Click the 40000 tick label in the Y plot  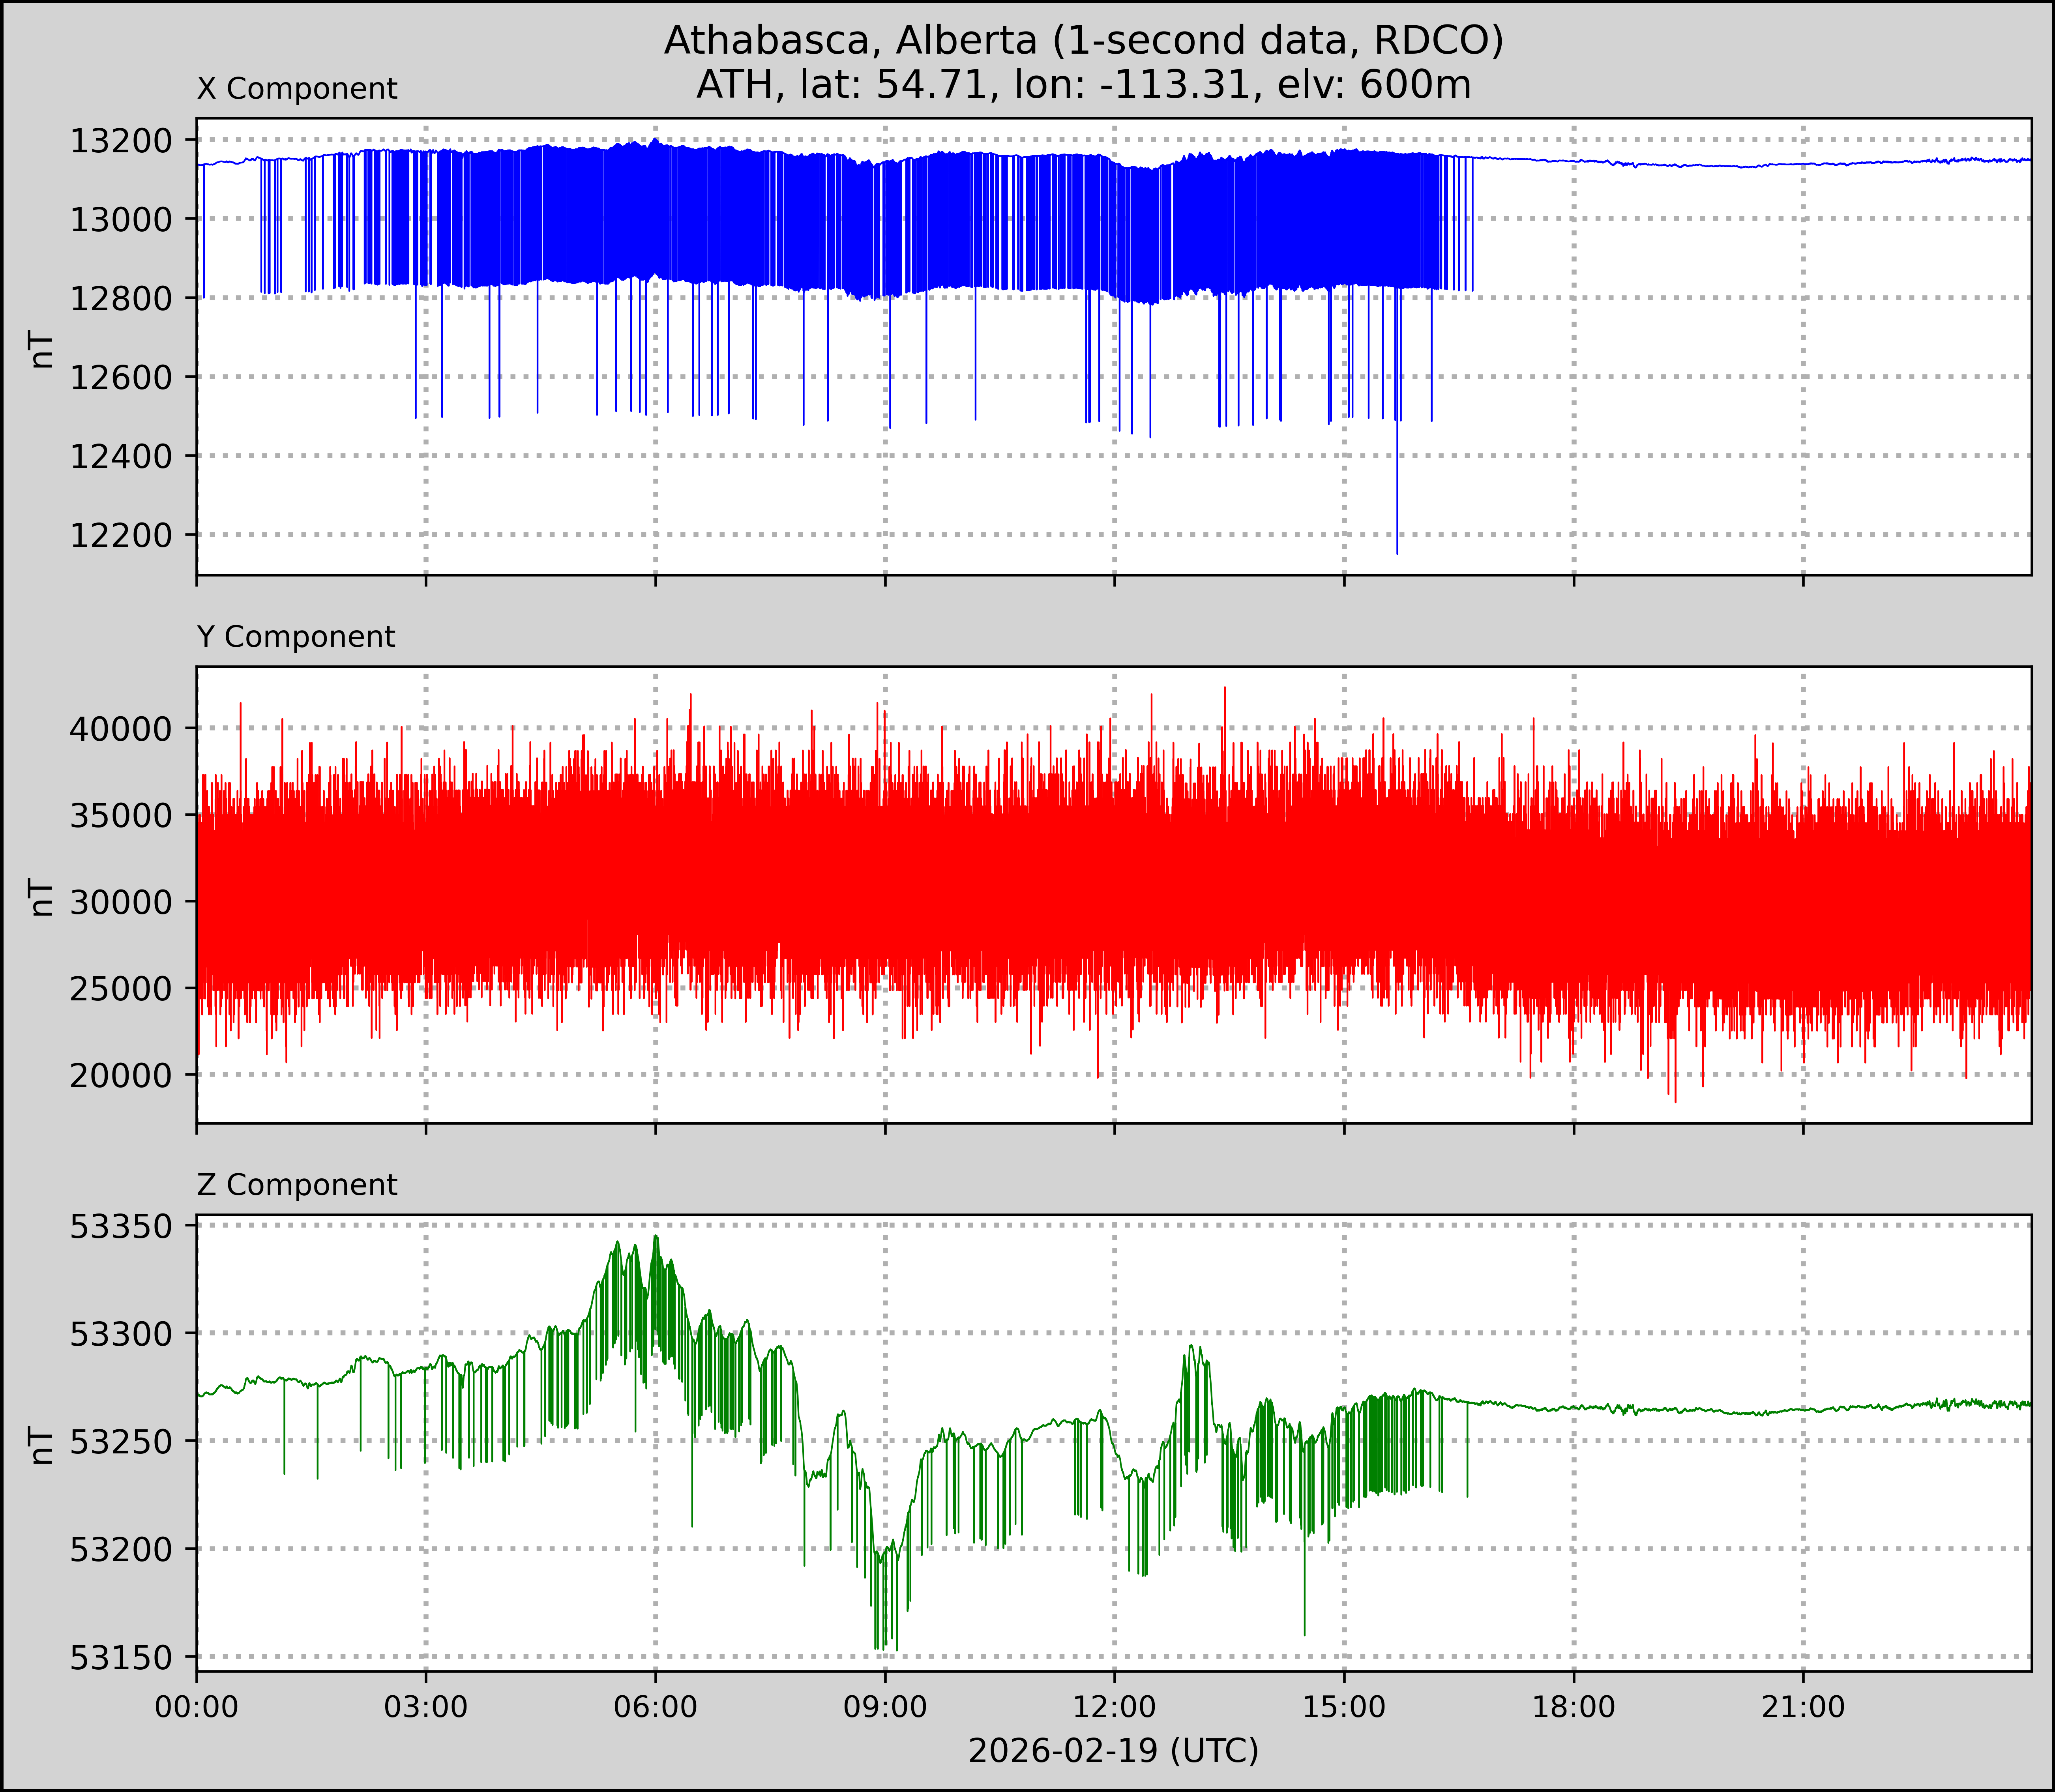pos(121,729)
